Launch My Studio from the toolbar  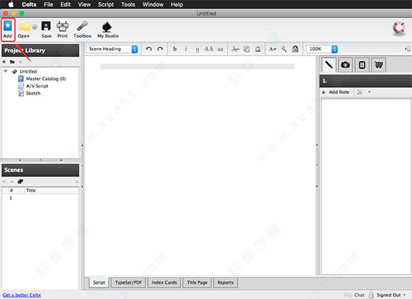(108, 29)
